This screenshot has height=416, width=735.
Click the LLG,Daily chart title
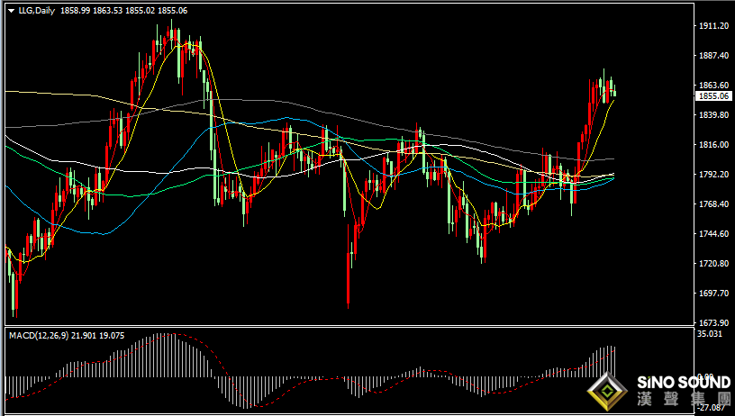37,11
